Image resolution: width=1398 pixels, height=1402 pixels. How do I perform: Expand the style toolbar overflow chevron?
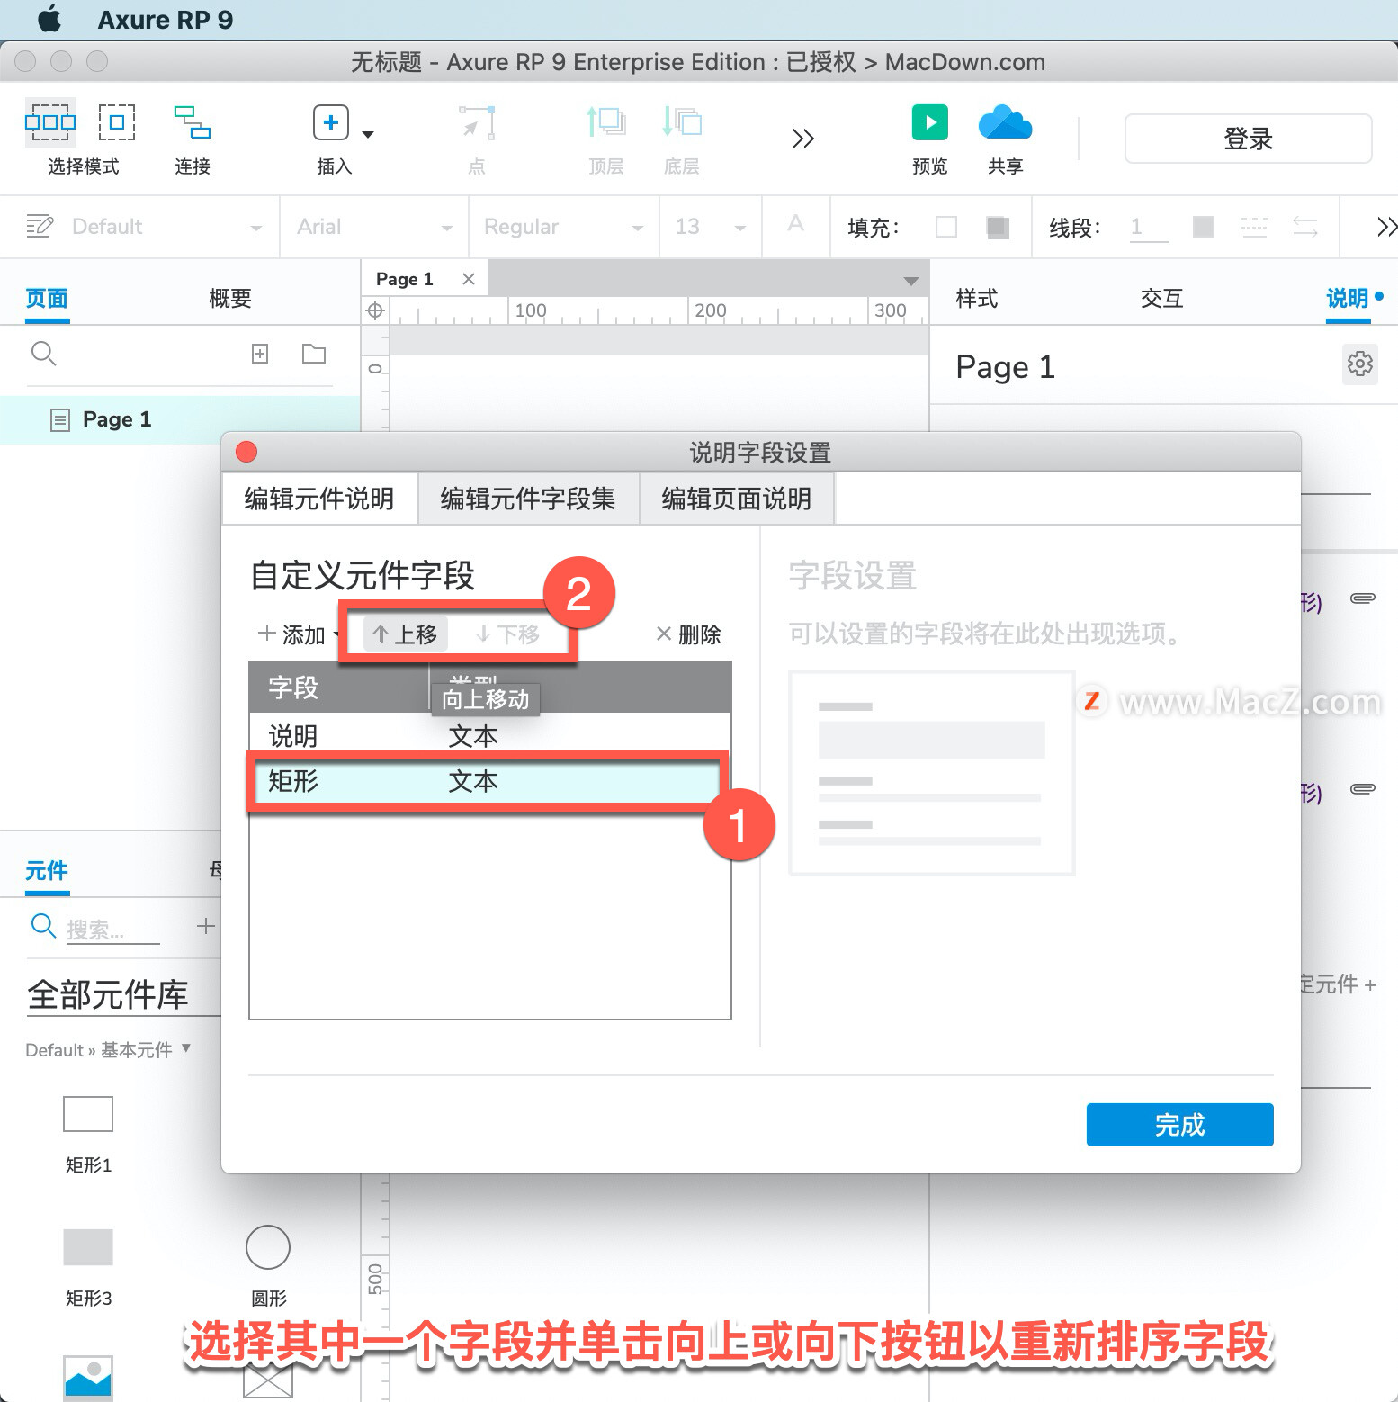(x=1386, y=227)
